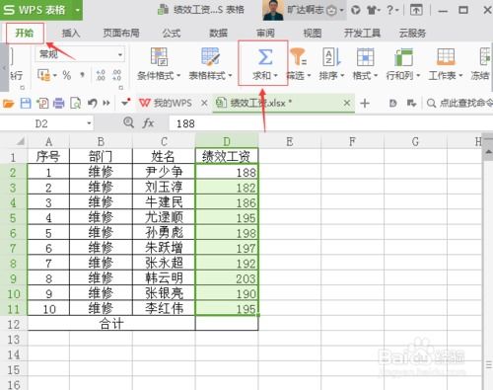Click the 点此查找命令 search box
Screen dimensions: 493x390
tap(459, 104)
